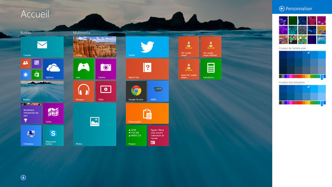This screenshot has width=332, height=187.
Task: Open the small green Store tile
Action: point(36,75)
